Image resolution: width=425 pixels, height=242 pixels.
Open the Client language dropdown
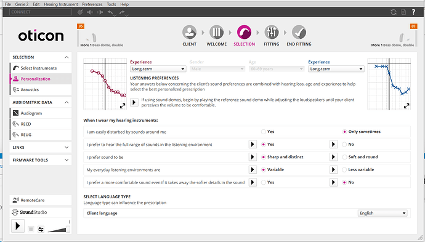[x=382, y=213]
